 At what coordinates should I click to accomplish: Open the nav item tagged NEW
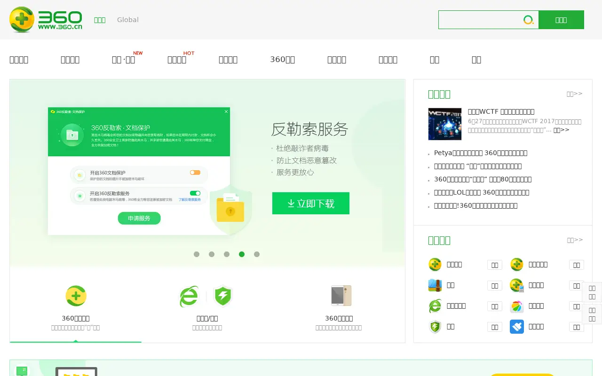[x=124, y=59]
